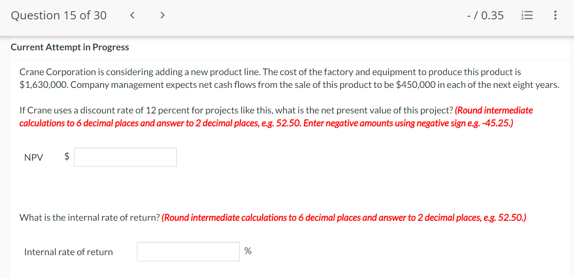Click the Internal rate of return field

tap(188, 251)
